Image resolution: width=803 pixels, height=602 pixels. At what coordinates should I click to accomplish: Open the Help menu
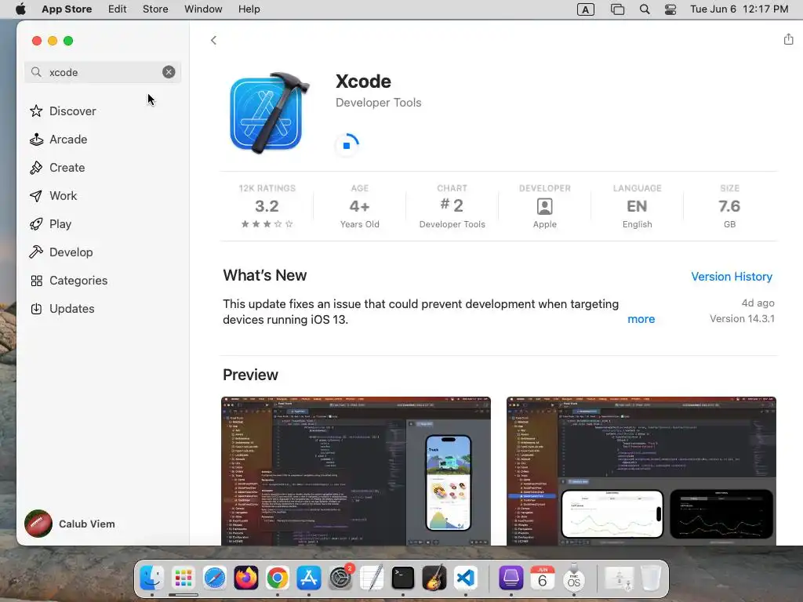(249, 9)
